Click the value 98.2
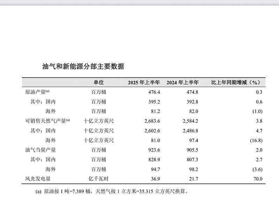Screen dimensions: 279x202 point(194,170)
